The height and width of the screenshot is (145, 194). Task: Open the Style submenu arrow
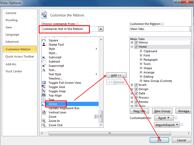pos(96,49)
